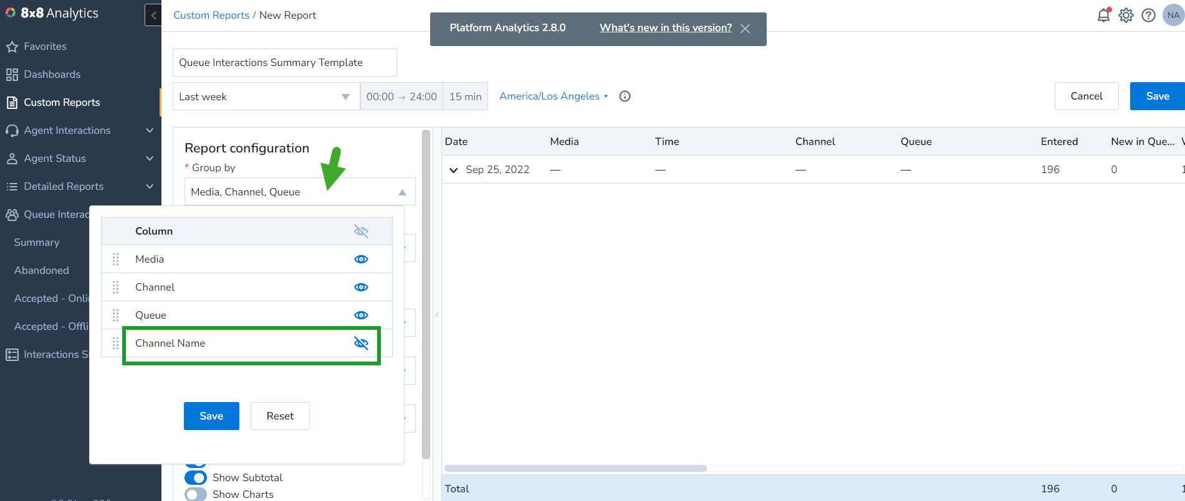Open Favorites in the sidebar
The width and height of the screenshot is (1185, 501).
point(45,47)
